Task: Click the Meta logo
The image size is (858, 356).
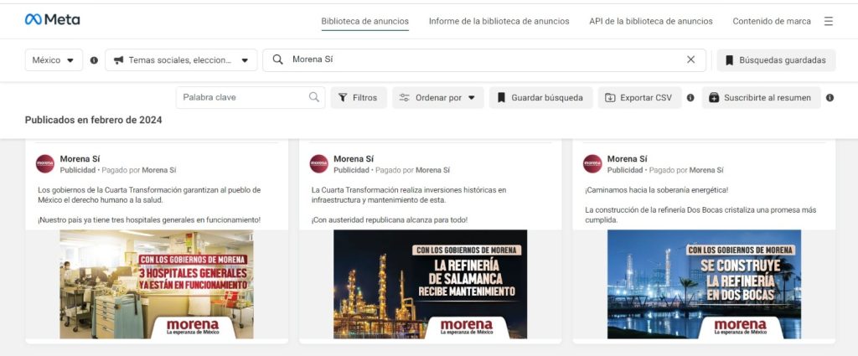Action: 53,20
